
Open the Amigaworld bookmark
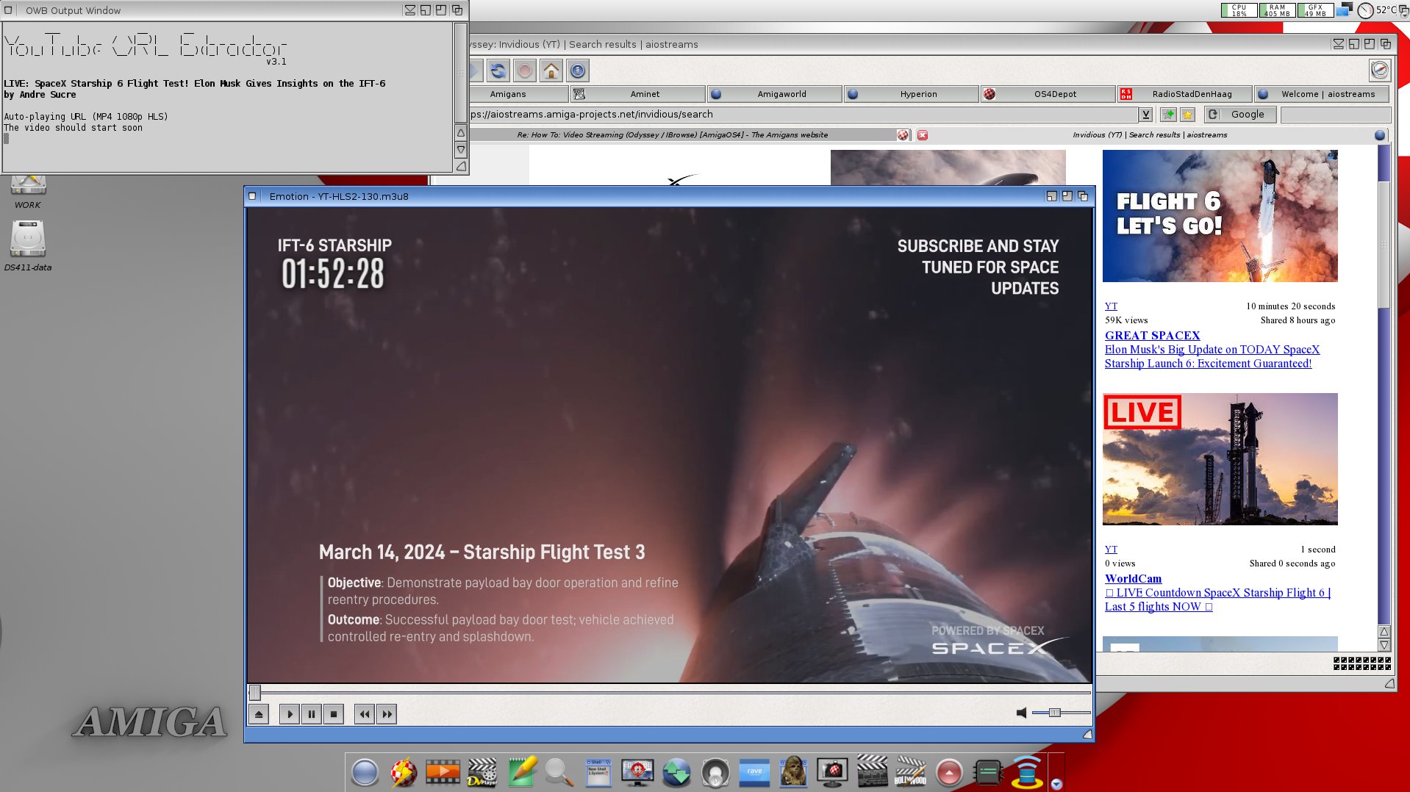click(775, 94)
